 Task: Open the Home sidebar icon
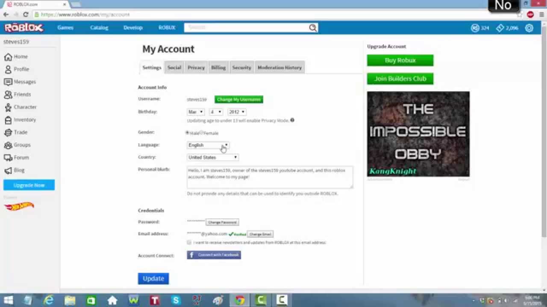click(8, 57)
